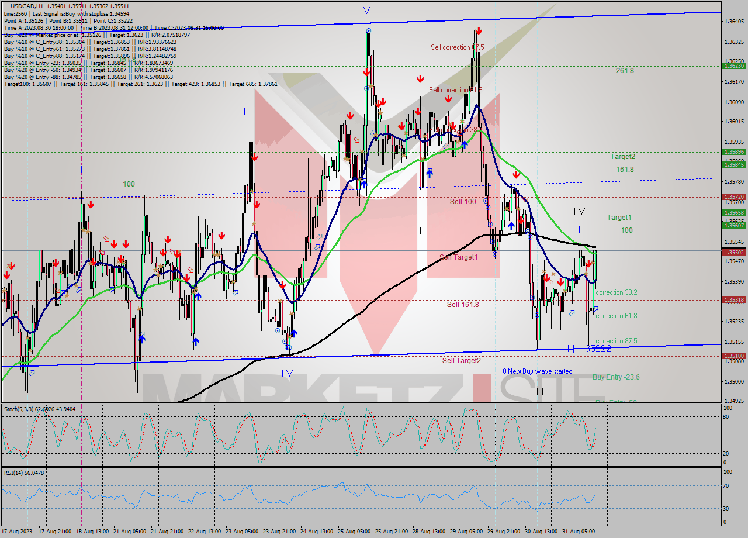
Task: Select the 'Sell 100' label
Action: [x=463, y=202]
